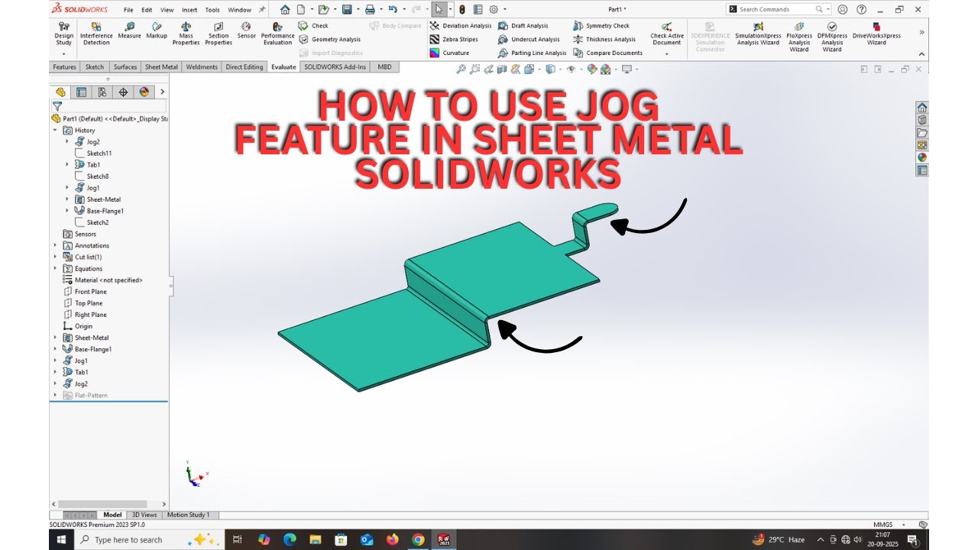Open Mass Properties
The width and height of the screenshot is (978, 550).
pyautogui.click(x=186, y=34)
